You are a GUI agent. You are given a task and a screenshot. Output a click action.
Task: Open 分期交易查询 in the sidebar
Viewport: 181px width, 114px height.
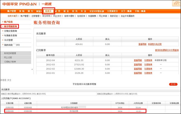10,31
